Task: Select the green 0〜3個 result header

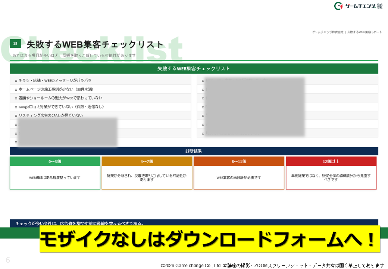Action: pos(55,161)
